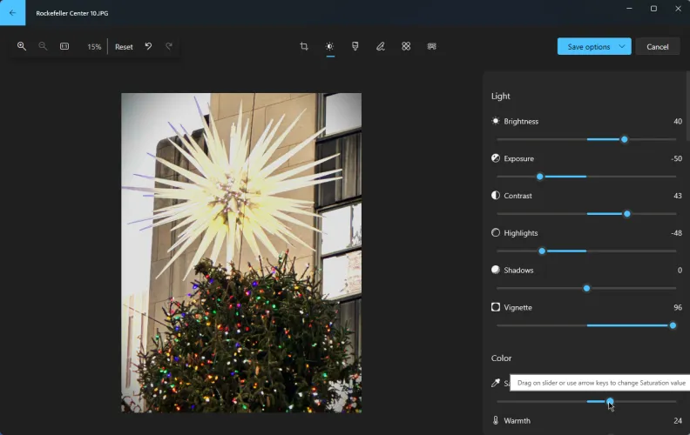
Task: Open the Erase tool
Action: pos(406,46)
